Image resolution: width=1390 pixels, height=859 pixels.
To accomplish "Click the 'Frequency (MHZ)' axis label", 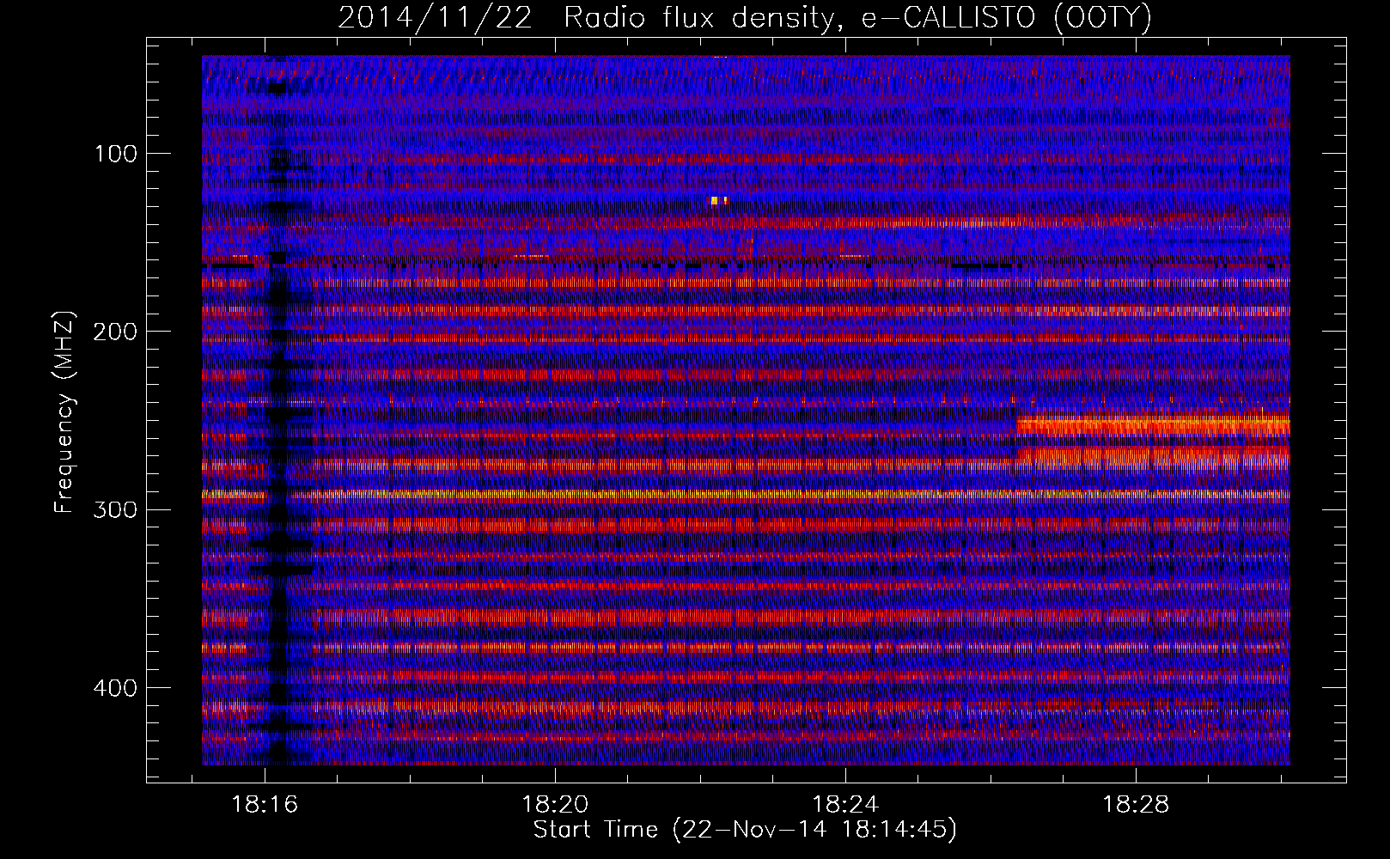I will [x=64, y=412].
